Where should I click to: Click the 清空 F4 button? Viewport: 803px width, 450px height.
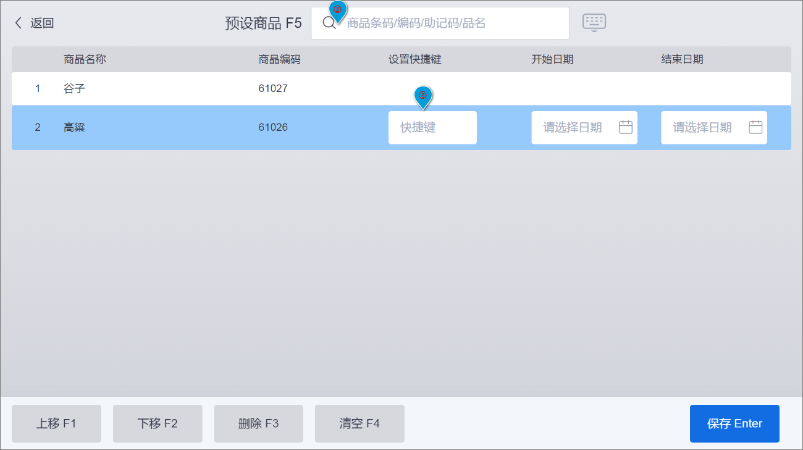[x=359, y=423]
